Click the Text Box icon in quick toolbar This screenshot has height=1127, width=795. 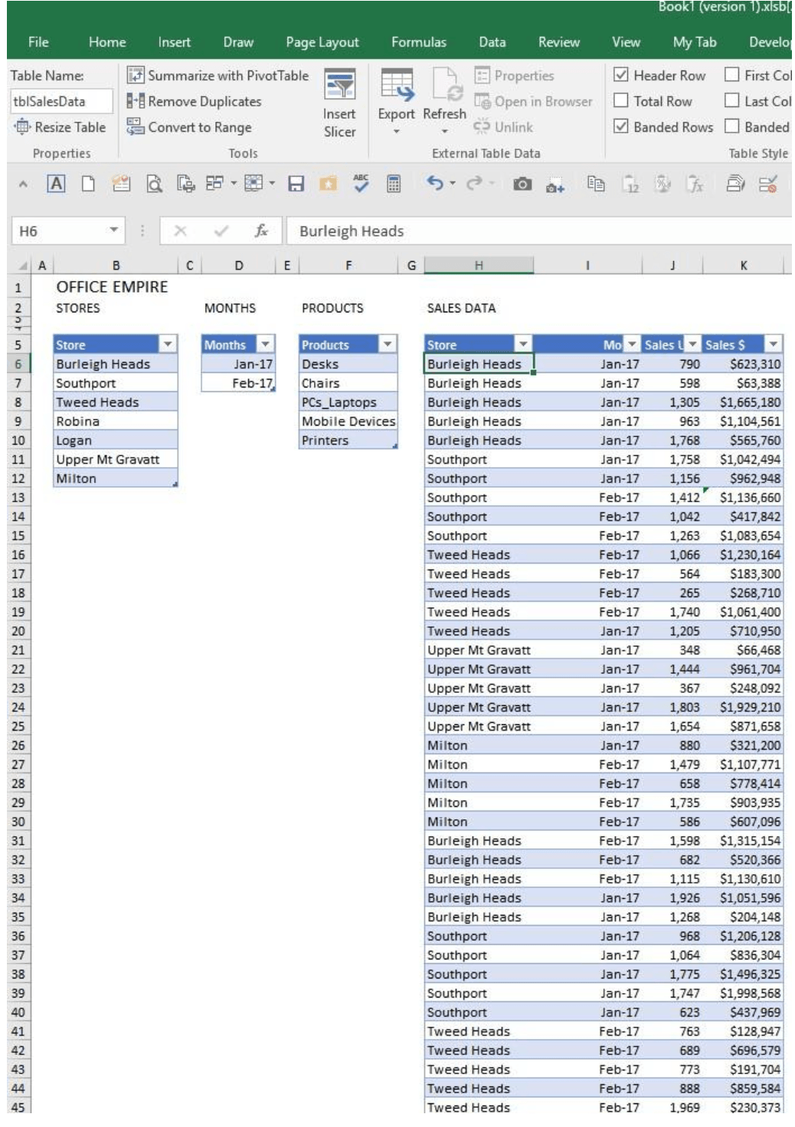coord(56,184)
